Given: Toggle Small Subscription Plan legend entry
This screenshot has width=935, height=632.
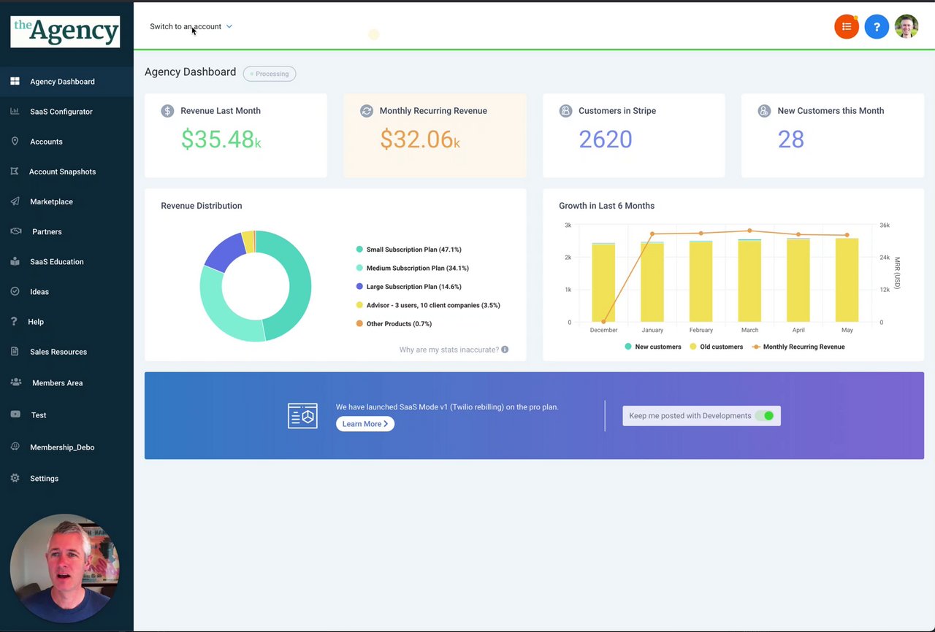Looking at the screenshot, I should 409,250.
